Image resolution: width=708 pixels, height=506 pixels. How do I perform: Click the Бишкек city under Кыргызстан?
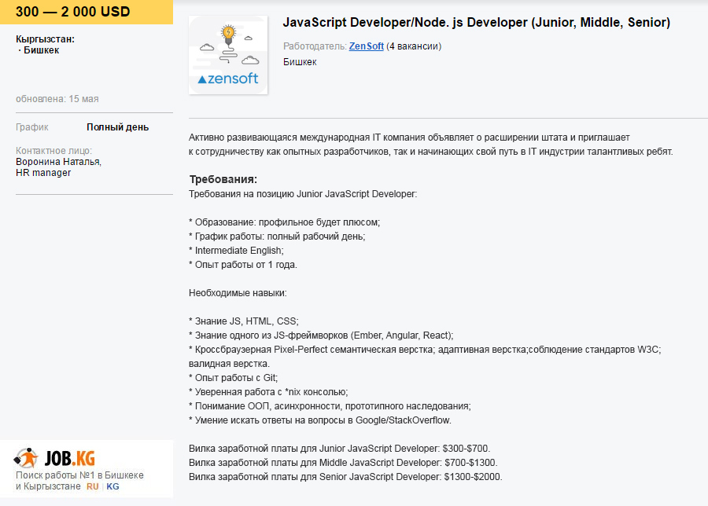(41, 50)
